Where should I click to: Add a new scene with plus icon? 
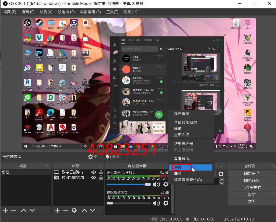(x=5, y=210)
